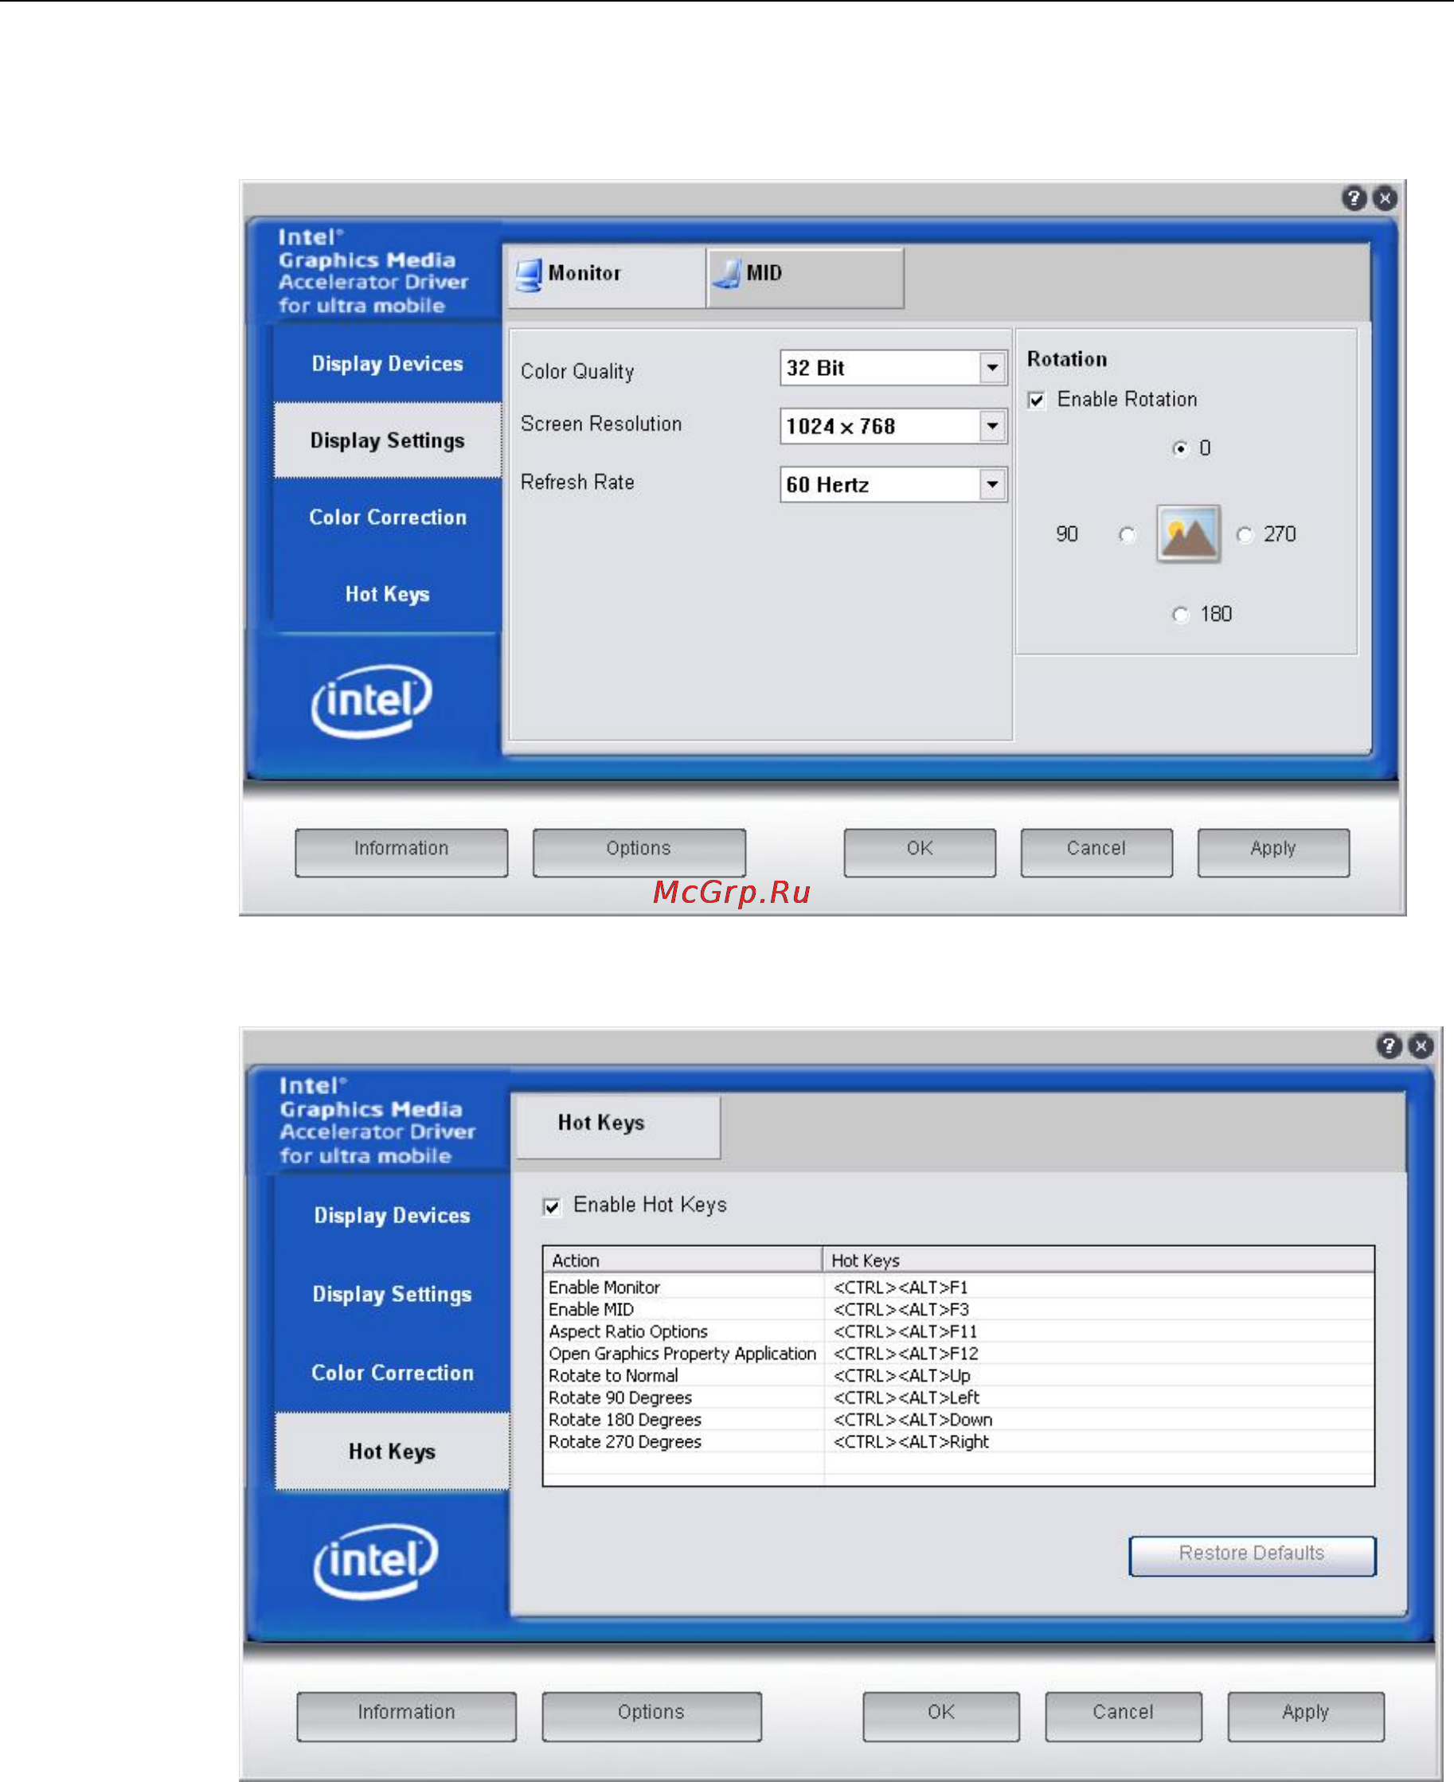The height and width of the screenshot is (1782, 1454).
Task: Click Apply in the upper window
Action: 1273,853
